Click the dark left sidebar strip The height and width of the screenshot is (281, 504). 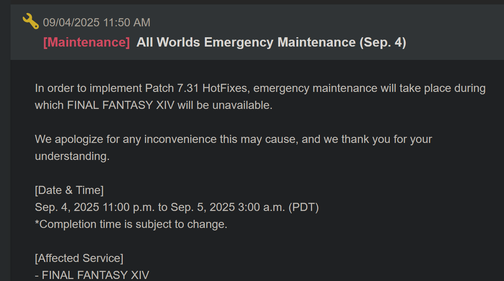click(5, 142)
